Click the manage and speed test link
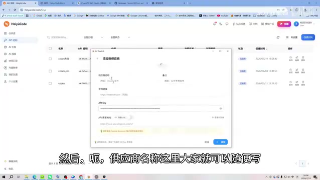The height and width of the screenshot is (180, 320). 218,117
